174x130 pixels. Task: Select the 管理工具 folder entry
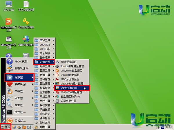44,70
